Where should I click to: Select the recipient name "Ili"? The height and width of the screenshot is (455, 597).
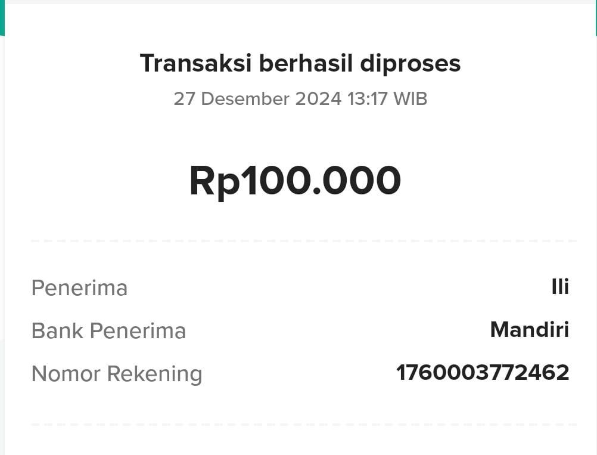click(560, 287)
